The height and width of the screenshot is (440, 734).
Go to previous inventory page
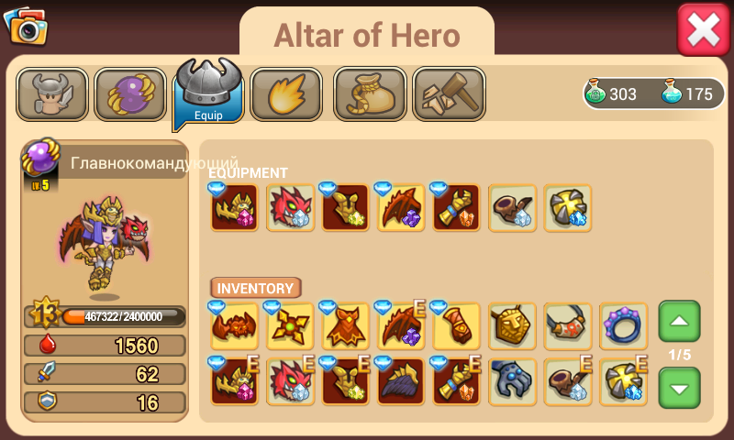pyautogui.click(x=679, y=321)
